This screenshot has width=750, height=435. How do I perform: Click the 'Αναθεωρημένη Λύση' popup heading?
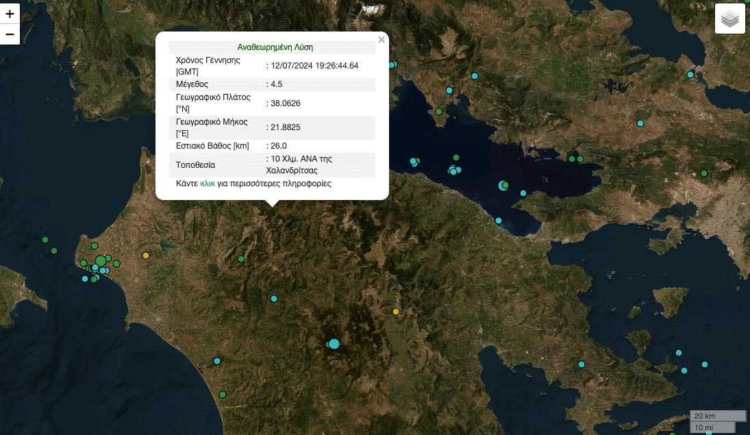tap(275, 47)
